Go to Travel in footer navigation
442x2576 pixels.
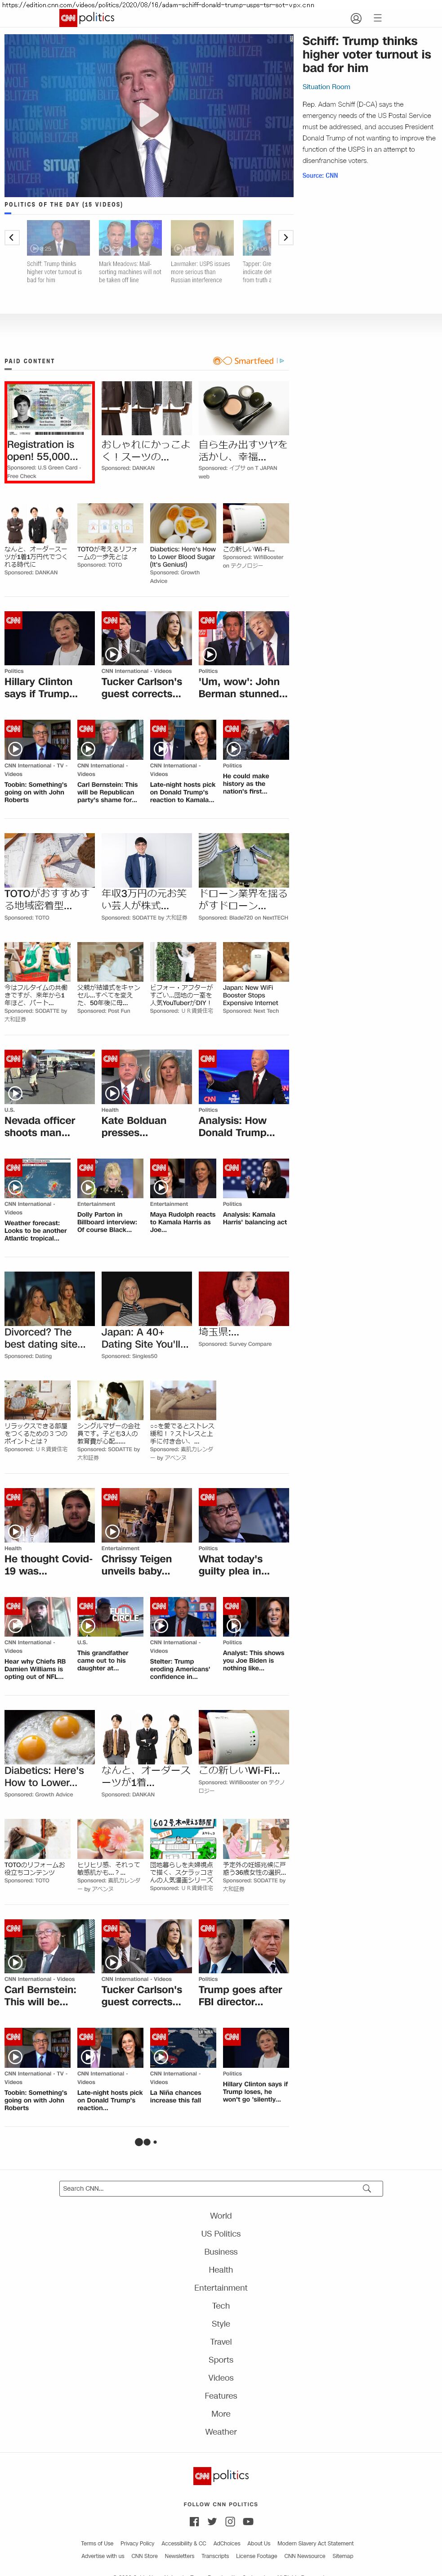point(221,2341)
